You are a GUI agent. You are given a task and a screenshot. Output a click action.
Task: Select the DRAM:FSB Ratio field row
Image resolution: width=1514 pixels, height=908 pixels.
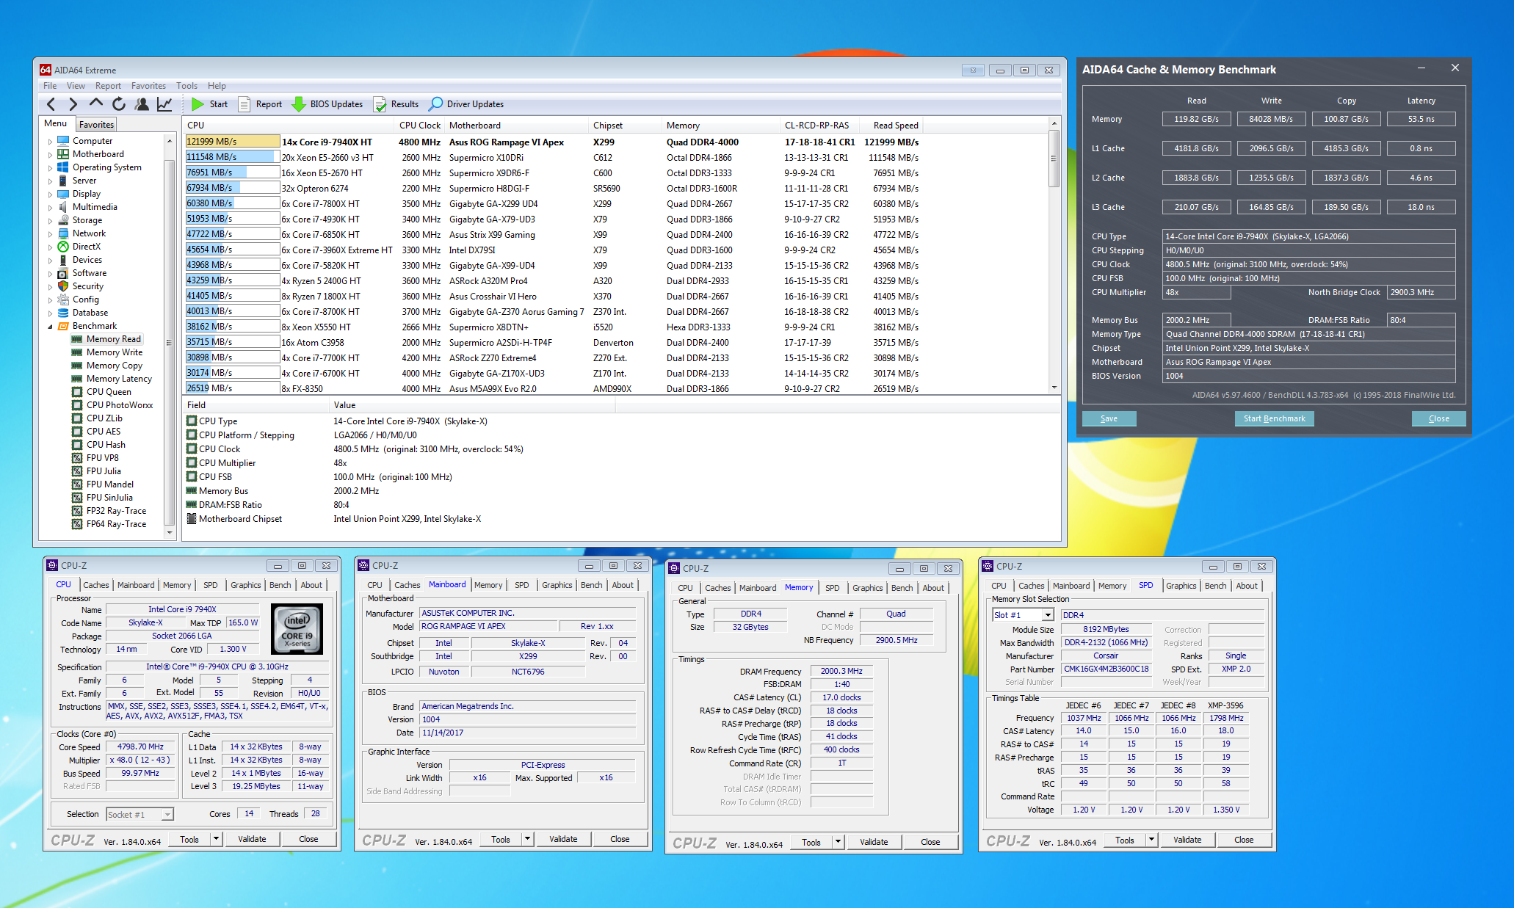tap(620, 505)
